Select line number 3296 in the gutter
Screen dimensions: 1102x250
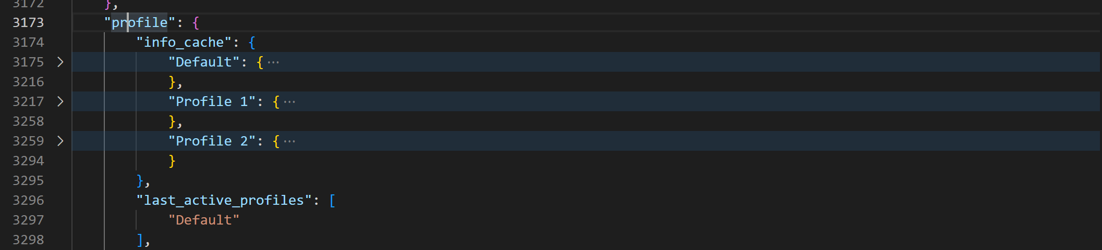tap(28, 200)
